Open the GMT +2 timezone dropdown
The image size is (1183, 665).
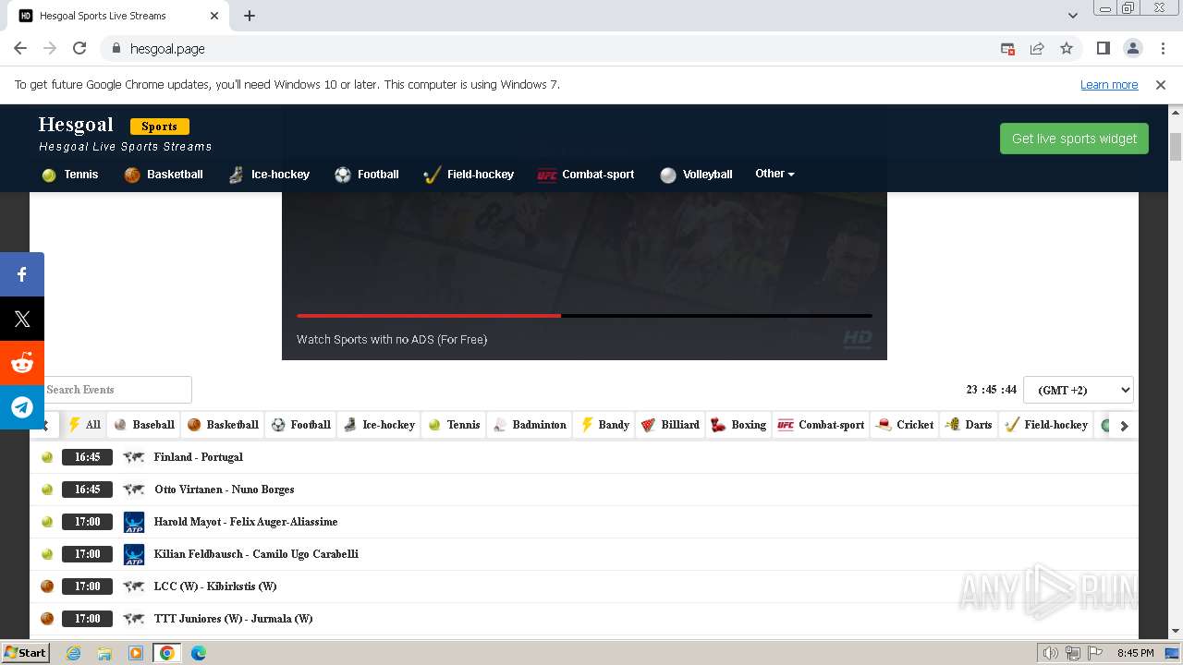1079,390
